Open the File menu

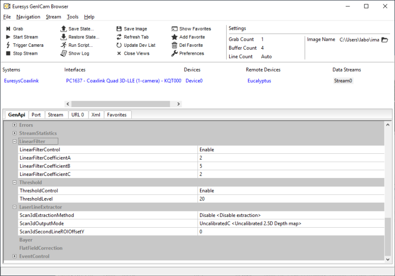coord(7,17)
